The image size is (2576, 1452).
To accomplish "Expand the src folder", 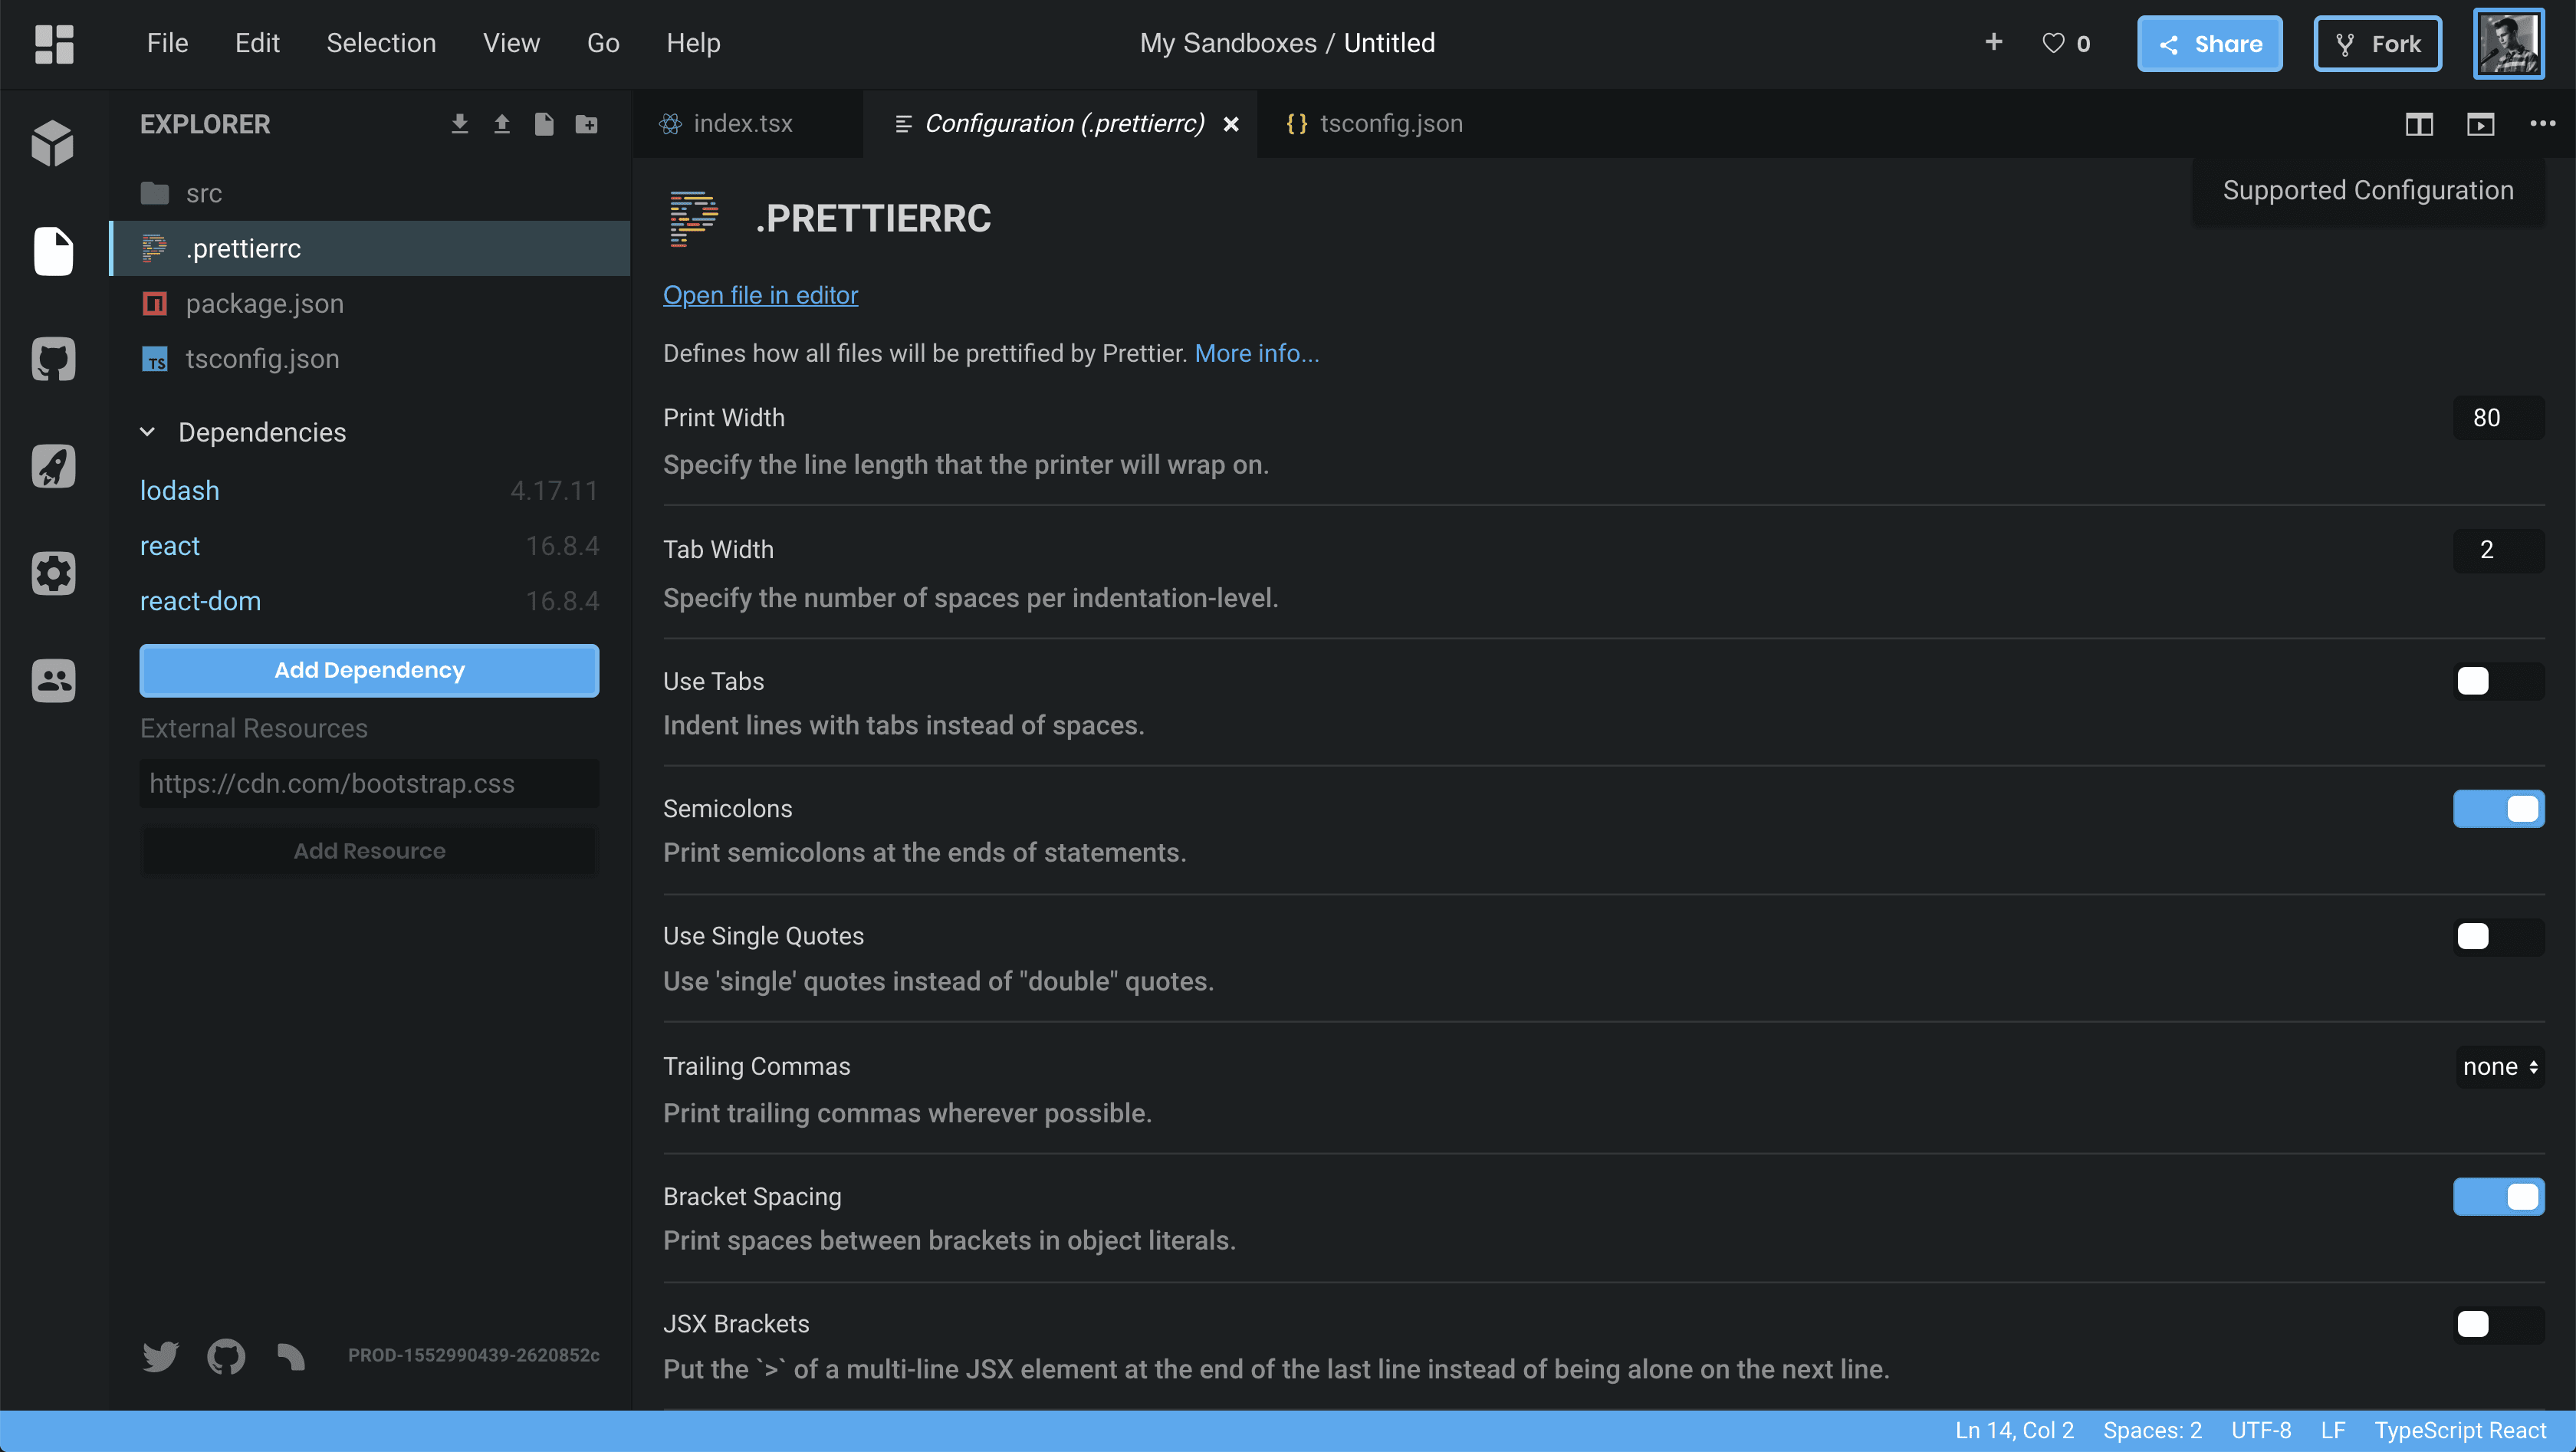I will 203,193.
